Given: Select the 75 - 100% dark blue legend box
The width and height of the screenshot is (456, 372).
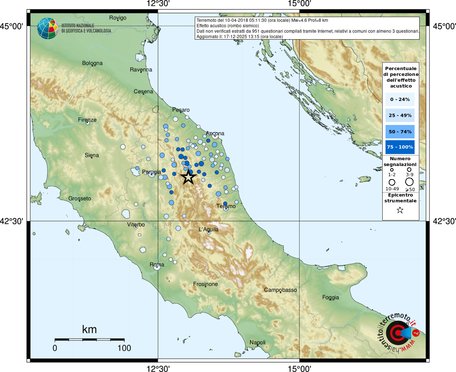Looking at the screenshot, I should click(x=400, y=147).
